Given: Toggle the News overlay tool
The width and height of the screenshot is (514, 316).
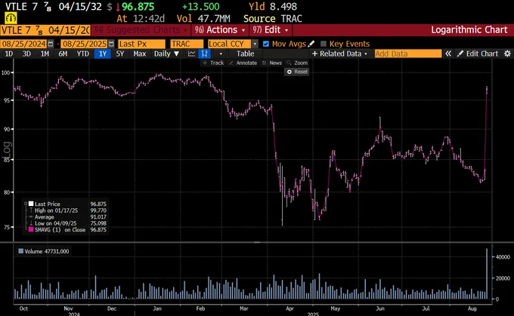Looking at the screenshot, I should point(272,63).
